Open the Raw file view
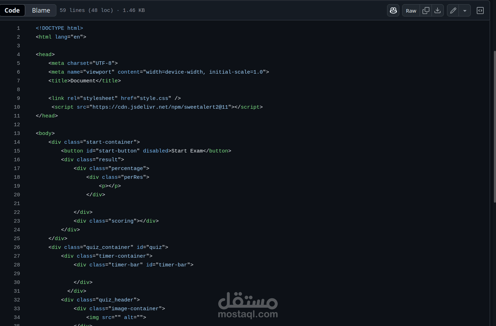The height and width of the screenshot is (326, 496). tap(411, 11)
